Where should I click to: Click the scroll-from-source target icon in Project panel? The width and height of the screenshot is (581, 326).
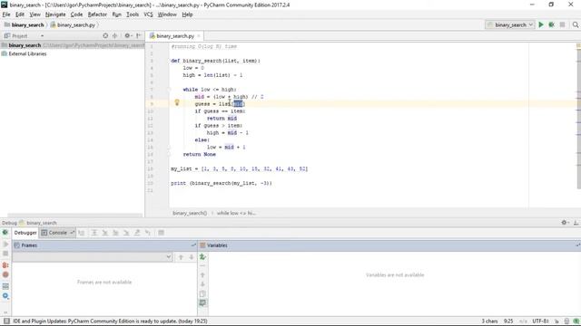tap(105, 36)
